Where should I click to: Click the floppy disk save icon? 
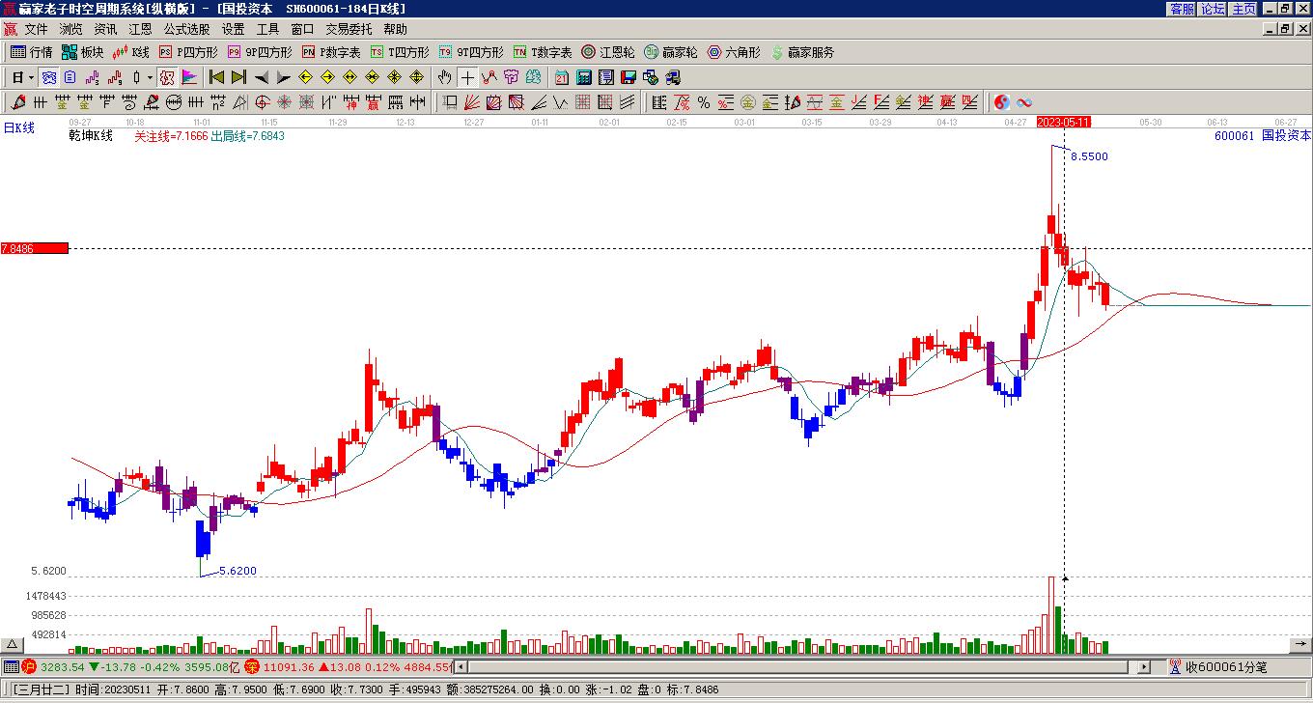pyautogui.click(x=629, y=77)
